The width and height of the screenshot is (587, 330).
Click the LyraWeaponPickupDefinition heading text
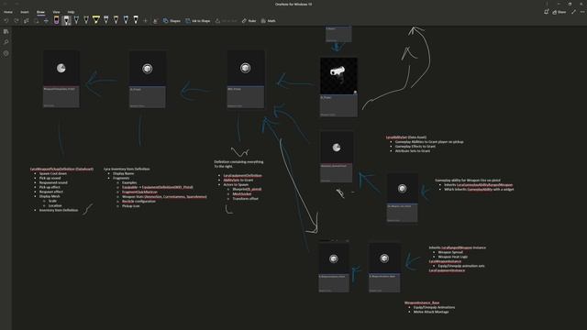pyautogui.click(x=61, y=169)
